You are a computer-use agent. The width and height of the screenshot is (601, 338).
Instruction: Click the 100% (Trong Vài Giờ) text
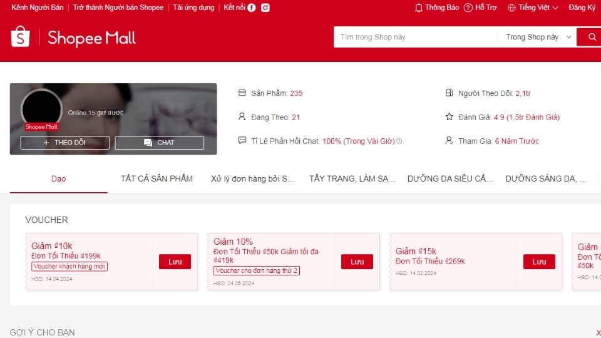358,141
